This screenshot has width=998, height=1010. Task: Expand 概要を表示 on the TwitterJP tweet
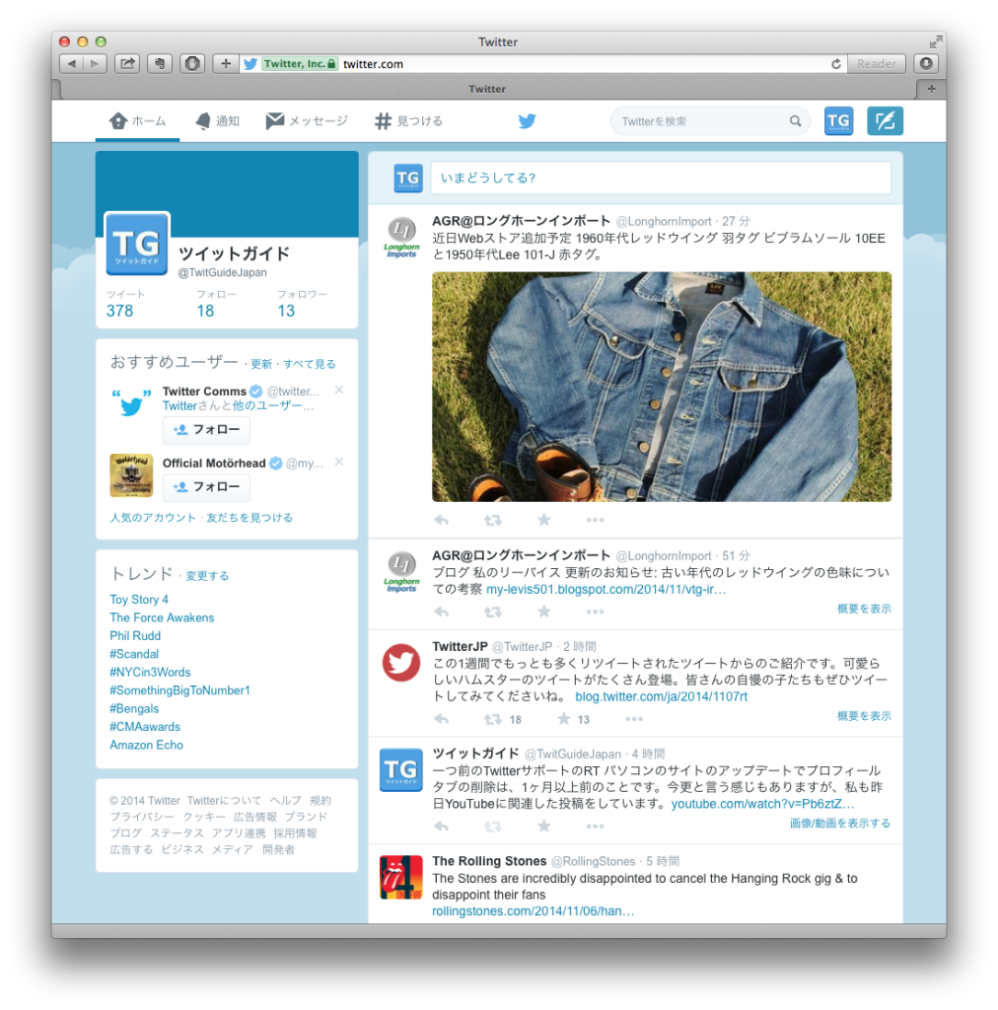point(864,716)
